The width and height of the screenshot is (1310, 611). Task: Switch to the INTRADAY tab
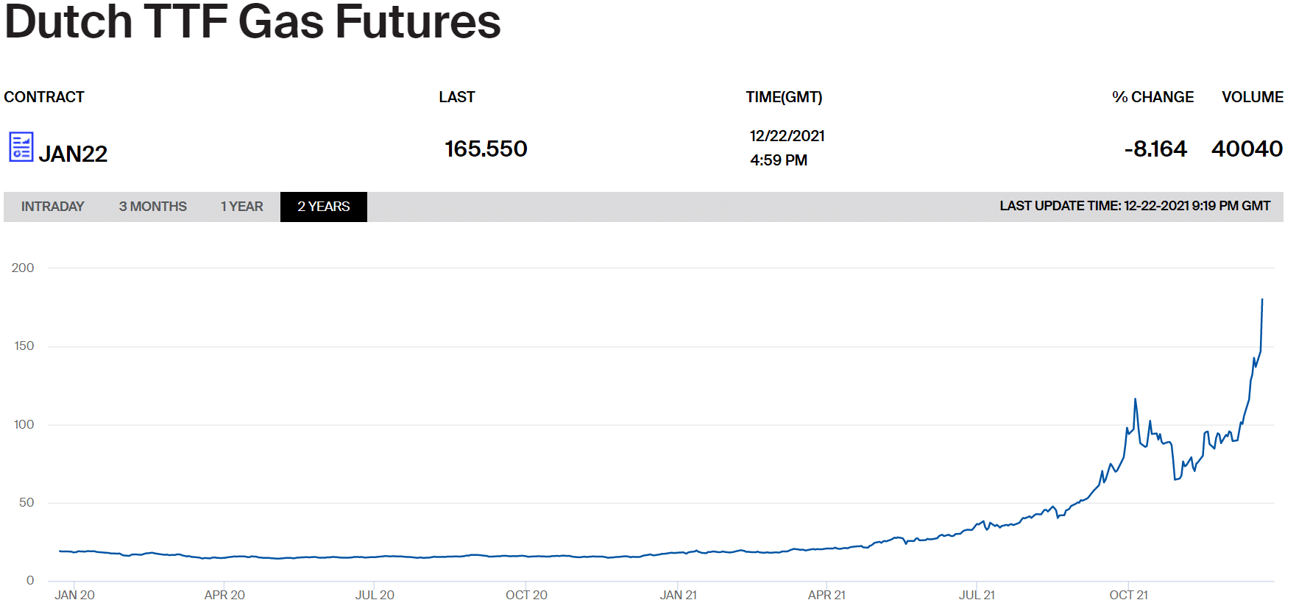pyautogui.click(x=52, y=207)
